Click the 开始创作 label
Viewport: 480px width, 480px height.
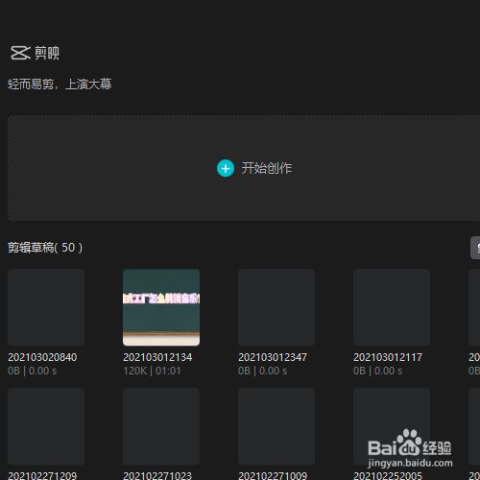click(x=267, y=168)
